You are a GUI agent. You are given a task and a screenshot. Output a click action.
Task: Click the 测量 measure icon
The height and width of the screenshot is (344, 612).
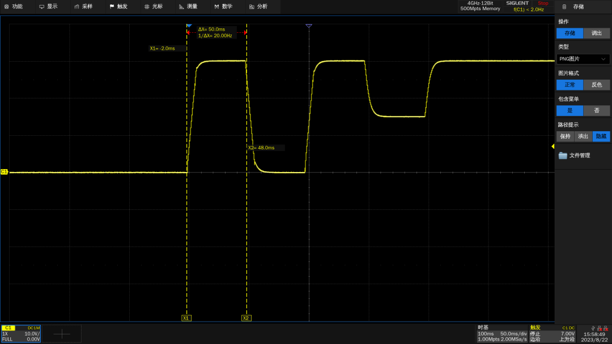coord(181,7)
